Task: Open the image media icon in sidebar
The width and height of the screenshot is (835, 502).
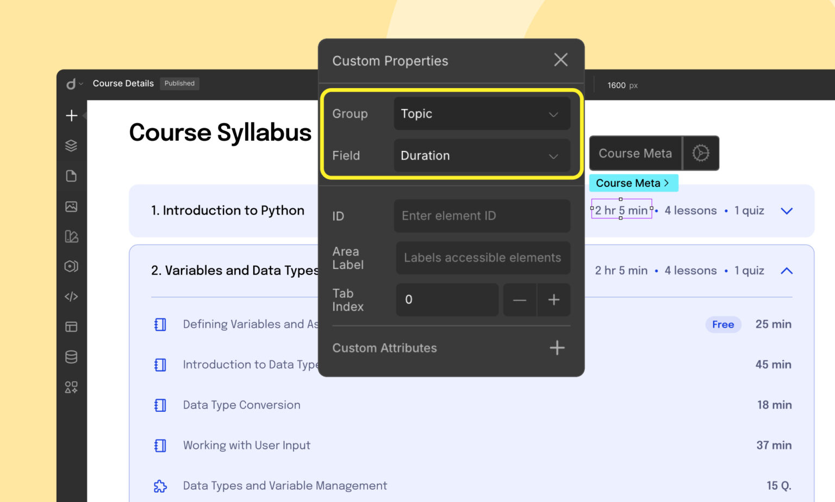Action: (71, 206)
